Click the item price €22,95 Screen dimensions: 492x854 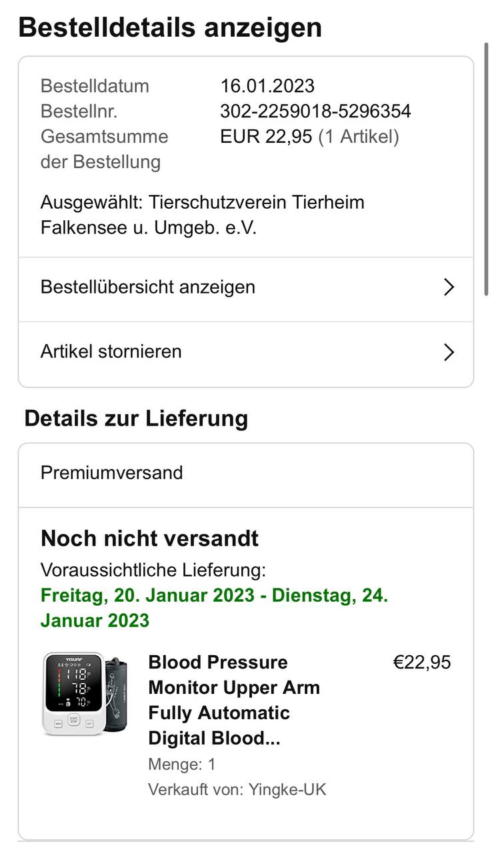click(x=422, y=663)
